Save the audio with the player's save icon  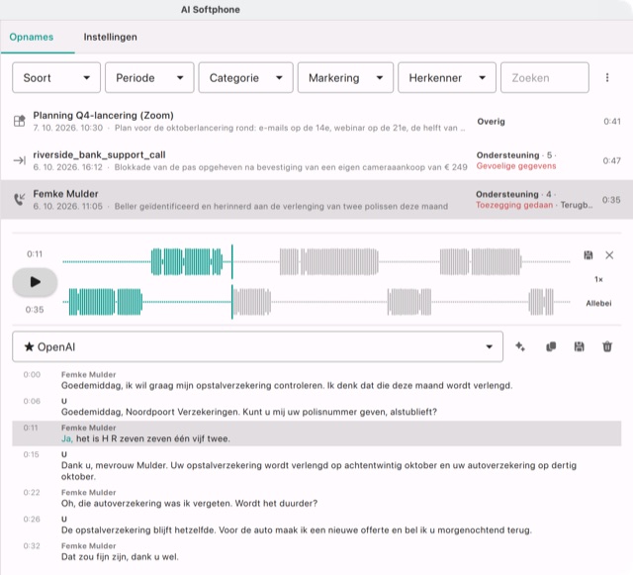pos(588,255)
